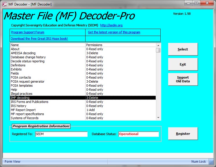Select the FOIA request generator row
The width and height of the screenshot is (216, 167).
click(83, 81)
